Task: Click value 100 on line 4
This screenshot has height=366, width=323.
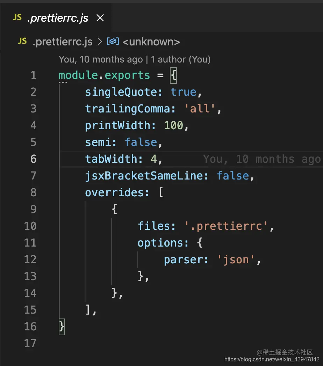Action: click(174, 126)
